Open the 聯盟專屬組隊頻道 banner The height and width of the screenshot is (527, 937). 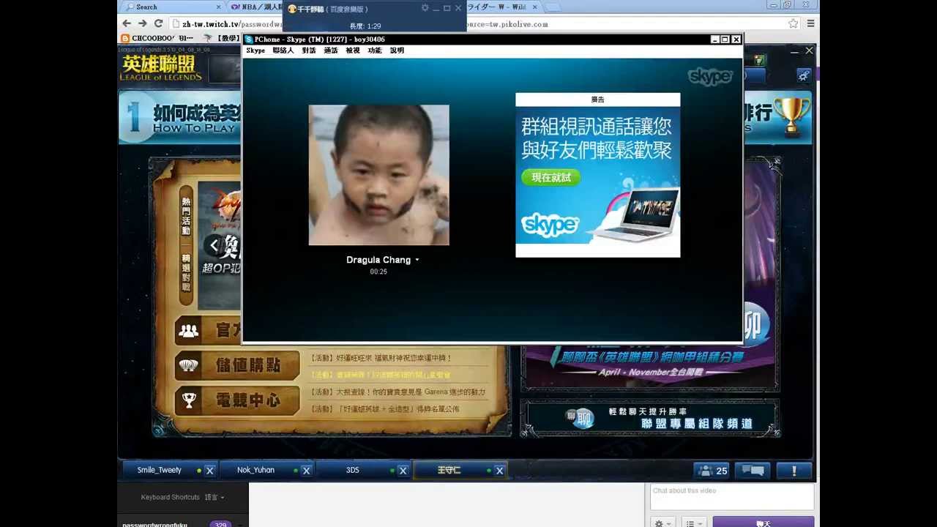[x=650, y=418]
